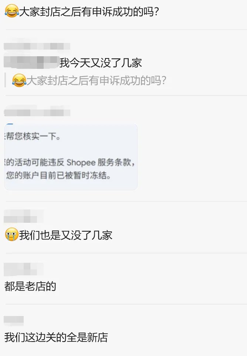This screenshot has height=356, width=247.
Task: Click the message 我们也是又没了几家
Action: point(58,235)
